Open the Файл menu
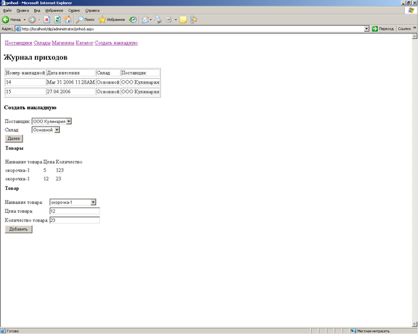Viewport: 418px width, 334px height. (x=7, y=10)
